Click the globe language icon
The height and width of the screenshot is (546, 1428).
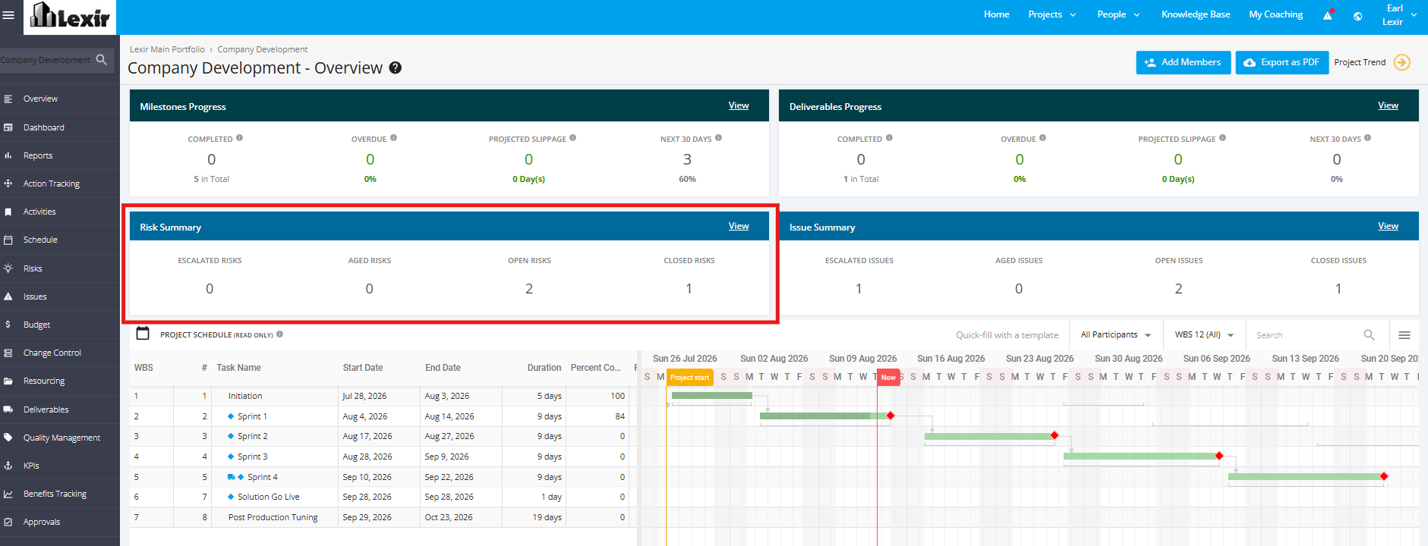point(1357,16)
